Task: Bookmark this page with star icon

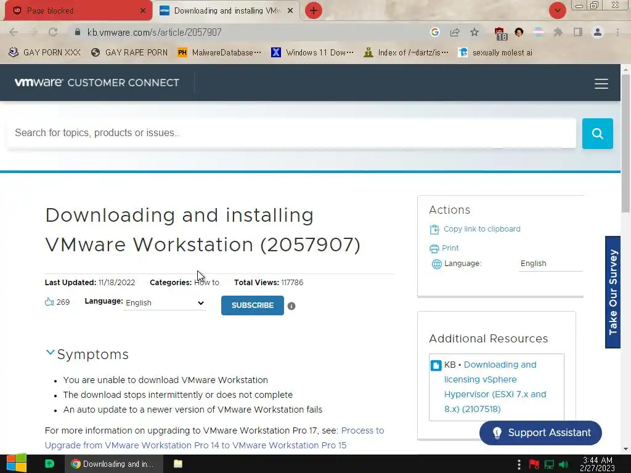Action: pos(474,32)
